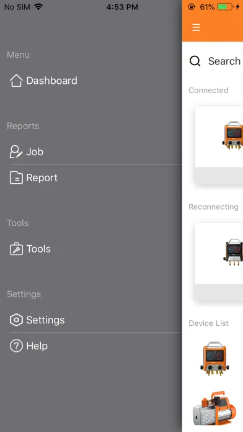
Task: Open the Job reports entry
Action: (x=95, y=152)
